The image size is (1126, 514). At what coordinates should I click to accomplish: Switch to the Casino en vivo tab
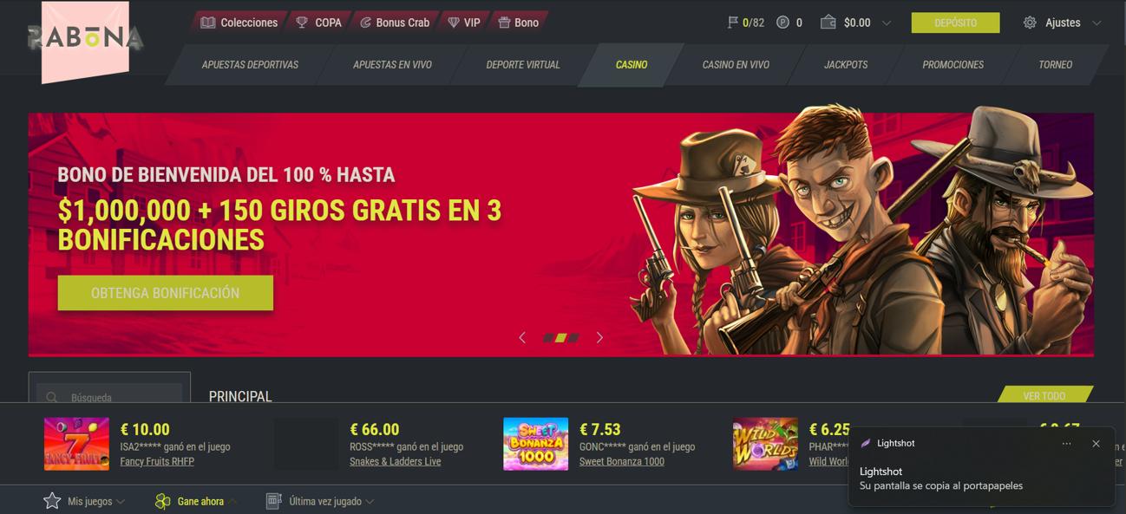(736, 65)
